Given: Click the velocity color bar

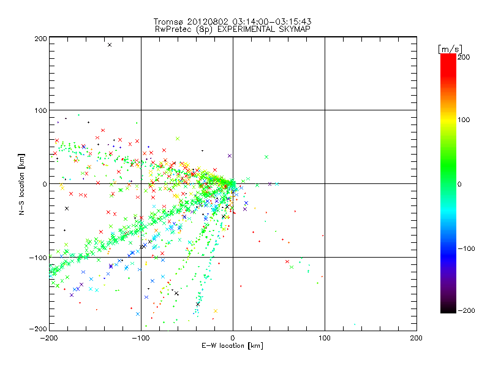Looking at the screenshot, I should (448, 183).
